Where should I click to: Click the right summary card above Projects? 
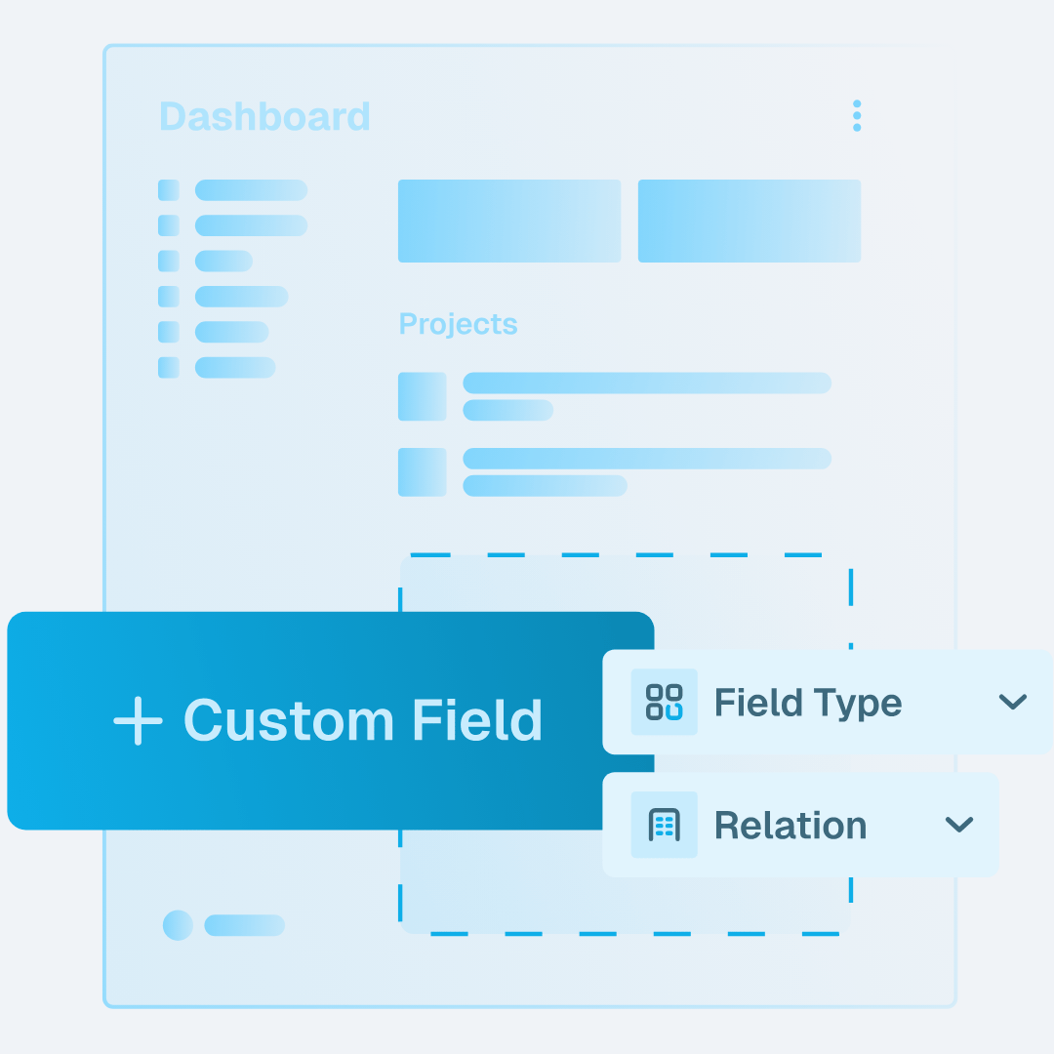(x=750, y=221)
